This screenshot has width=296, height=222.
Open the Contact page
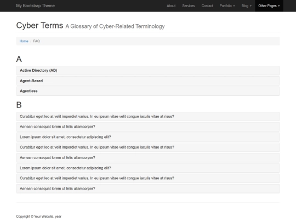click(x=207, y=6)
